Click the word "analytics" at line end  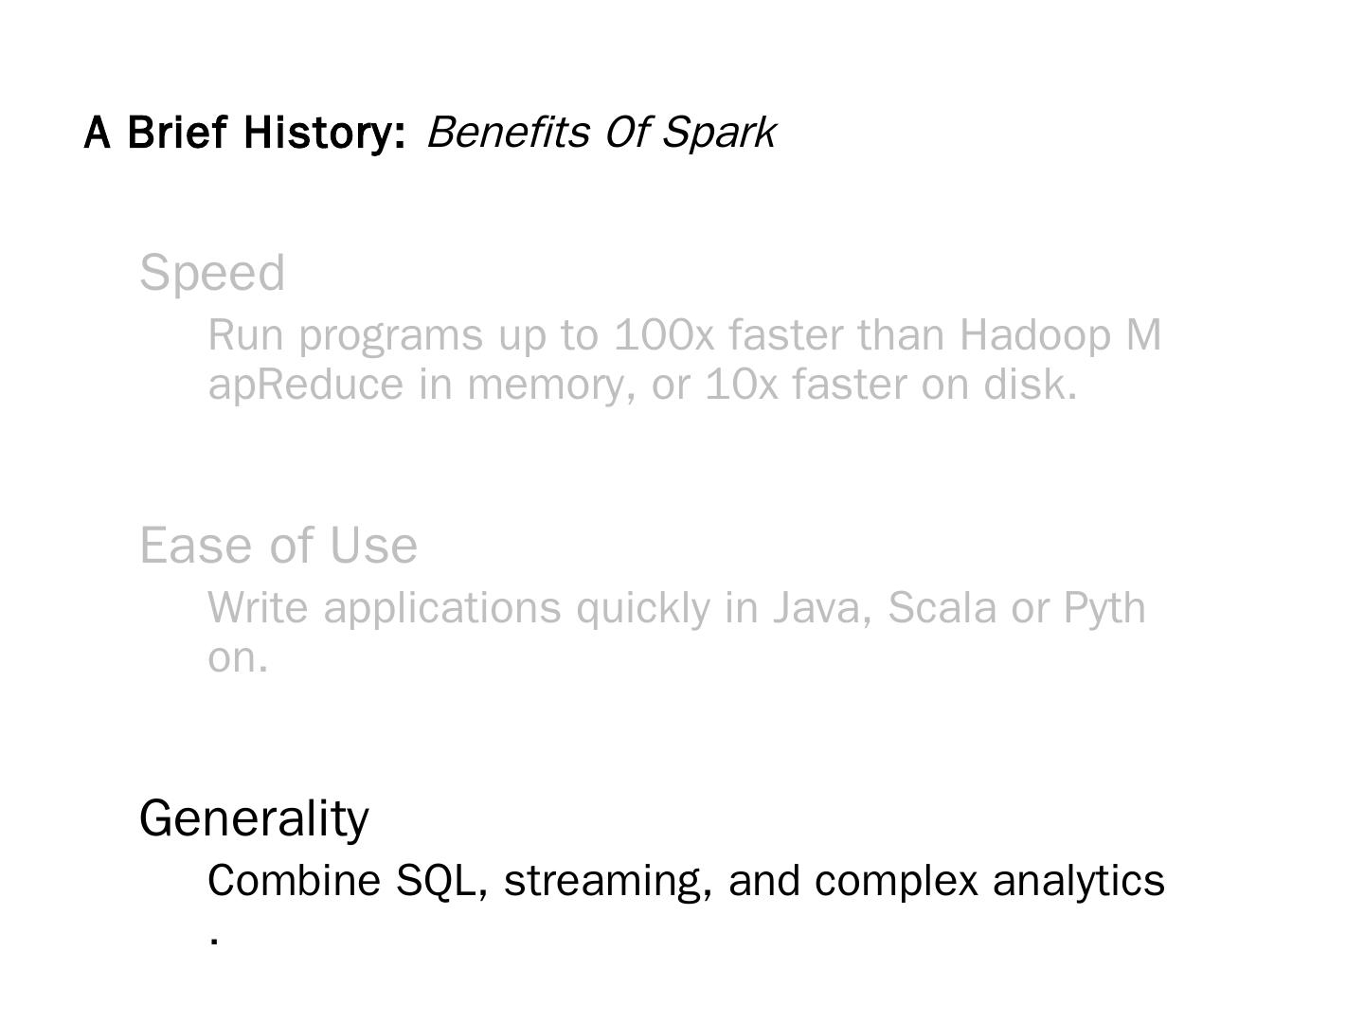click(x=1078, y=881)
